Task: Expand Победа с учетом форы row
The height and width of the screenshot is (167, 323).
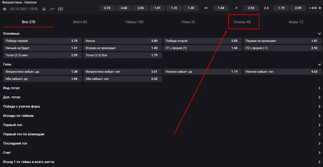Action: pyautogui.click(x=319, y=107)
